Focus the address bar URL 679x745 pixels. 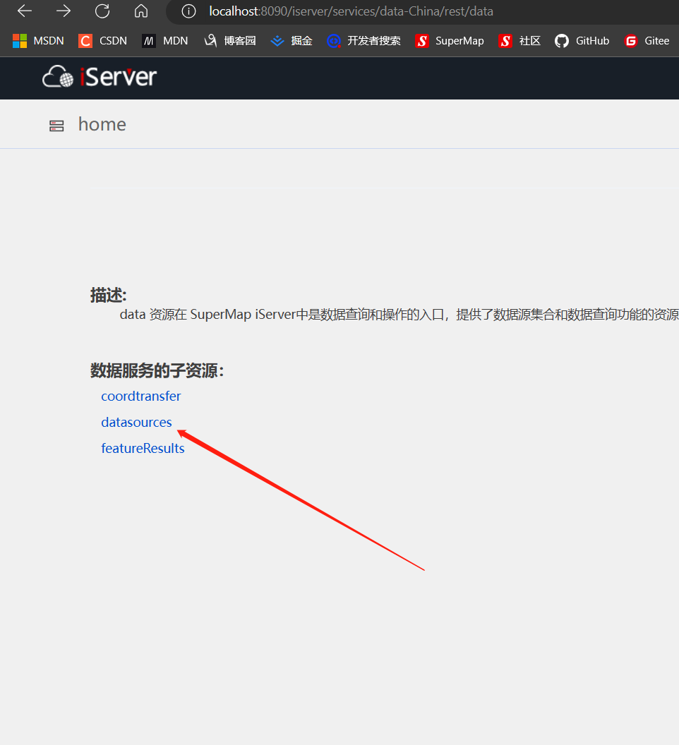click(x=351, y=11)
